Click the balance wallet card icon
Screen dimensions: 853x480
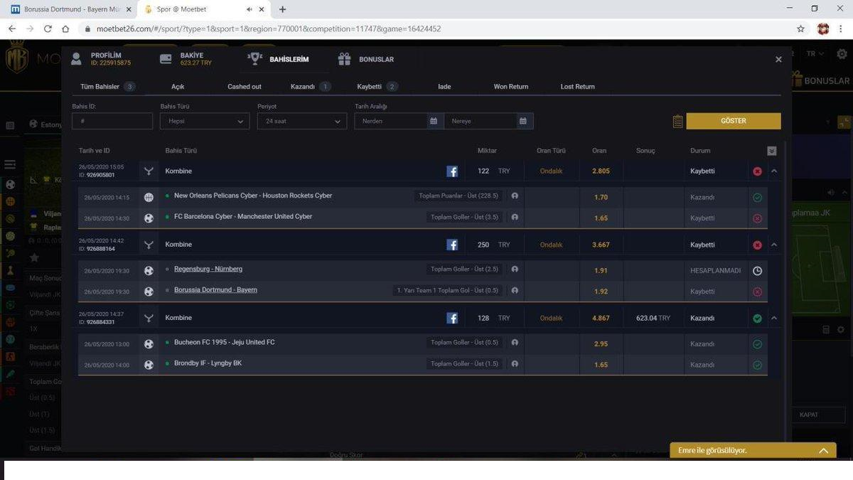166,59
